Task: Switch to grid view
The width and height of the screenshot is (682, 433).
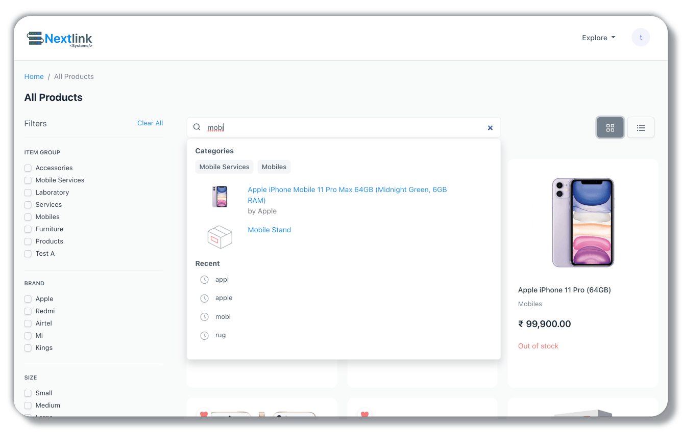Action: click(610, 128)
